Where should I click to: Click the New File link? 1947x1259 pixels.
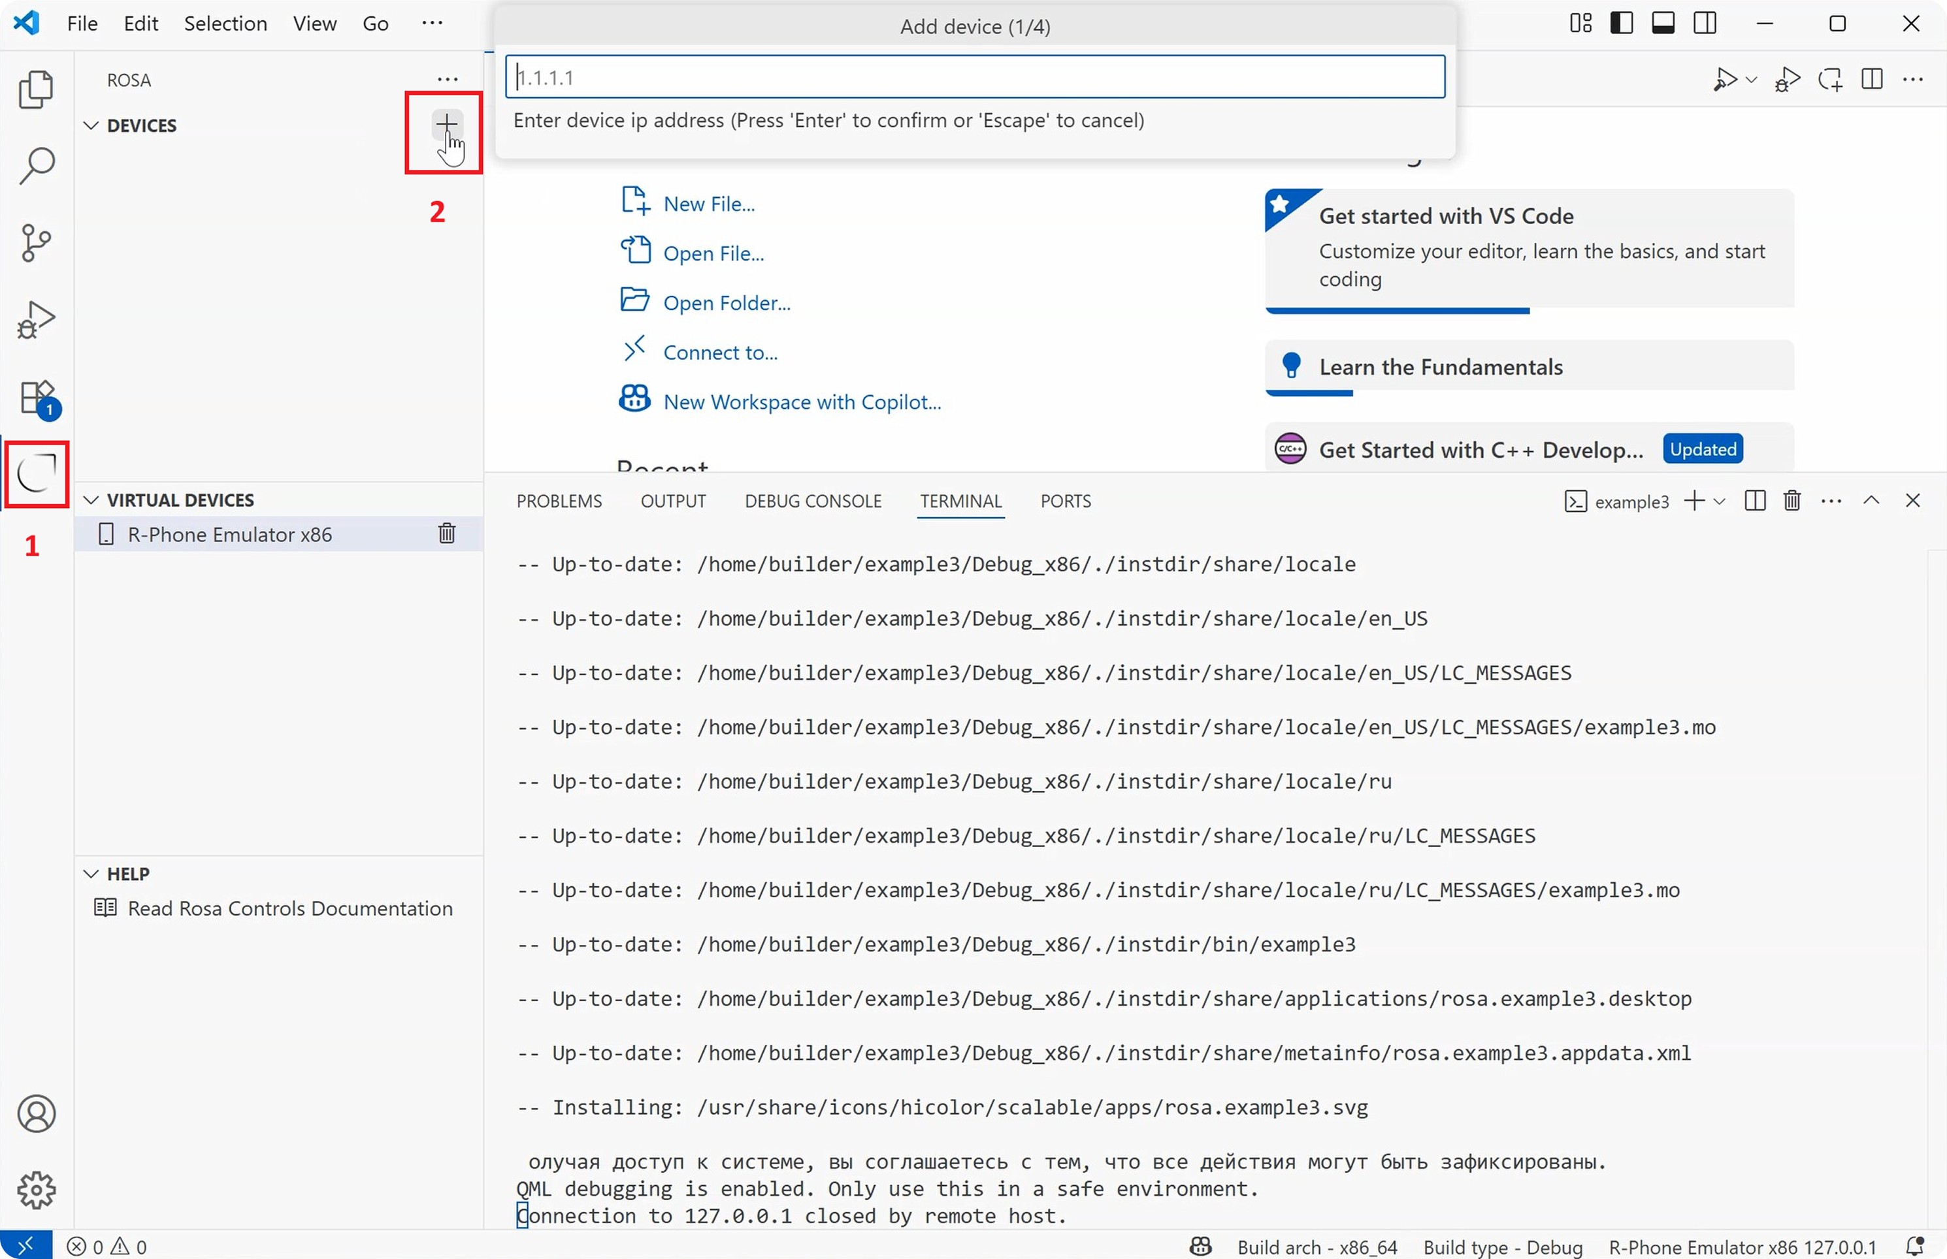click(708, 204)
